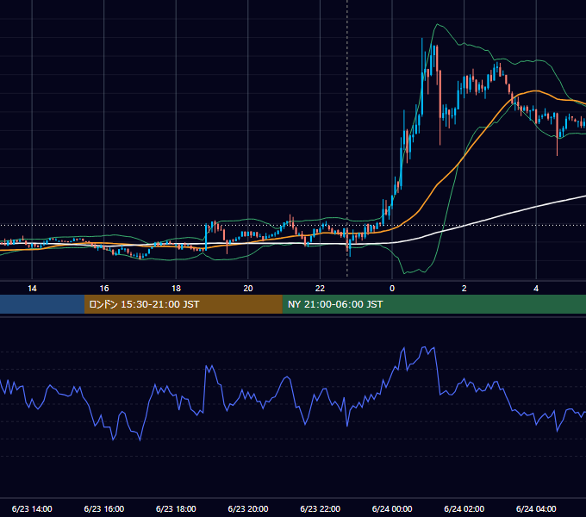Click the 6/24 00:00 date label
586x517 pixels.
[392, 508]
